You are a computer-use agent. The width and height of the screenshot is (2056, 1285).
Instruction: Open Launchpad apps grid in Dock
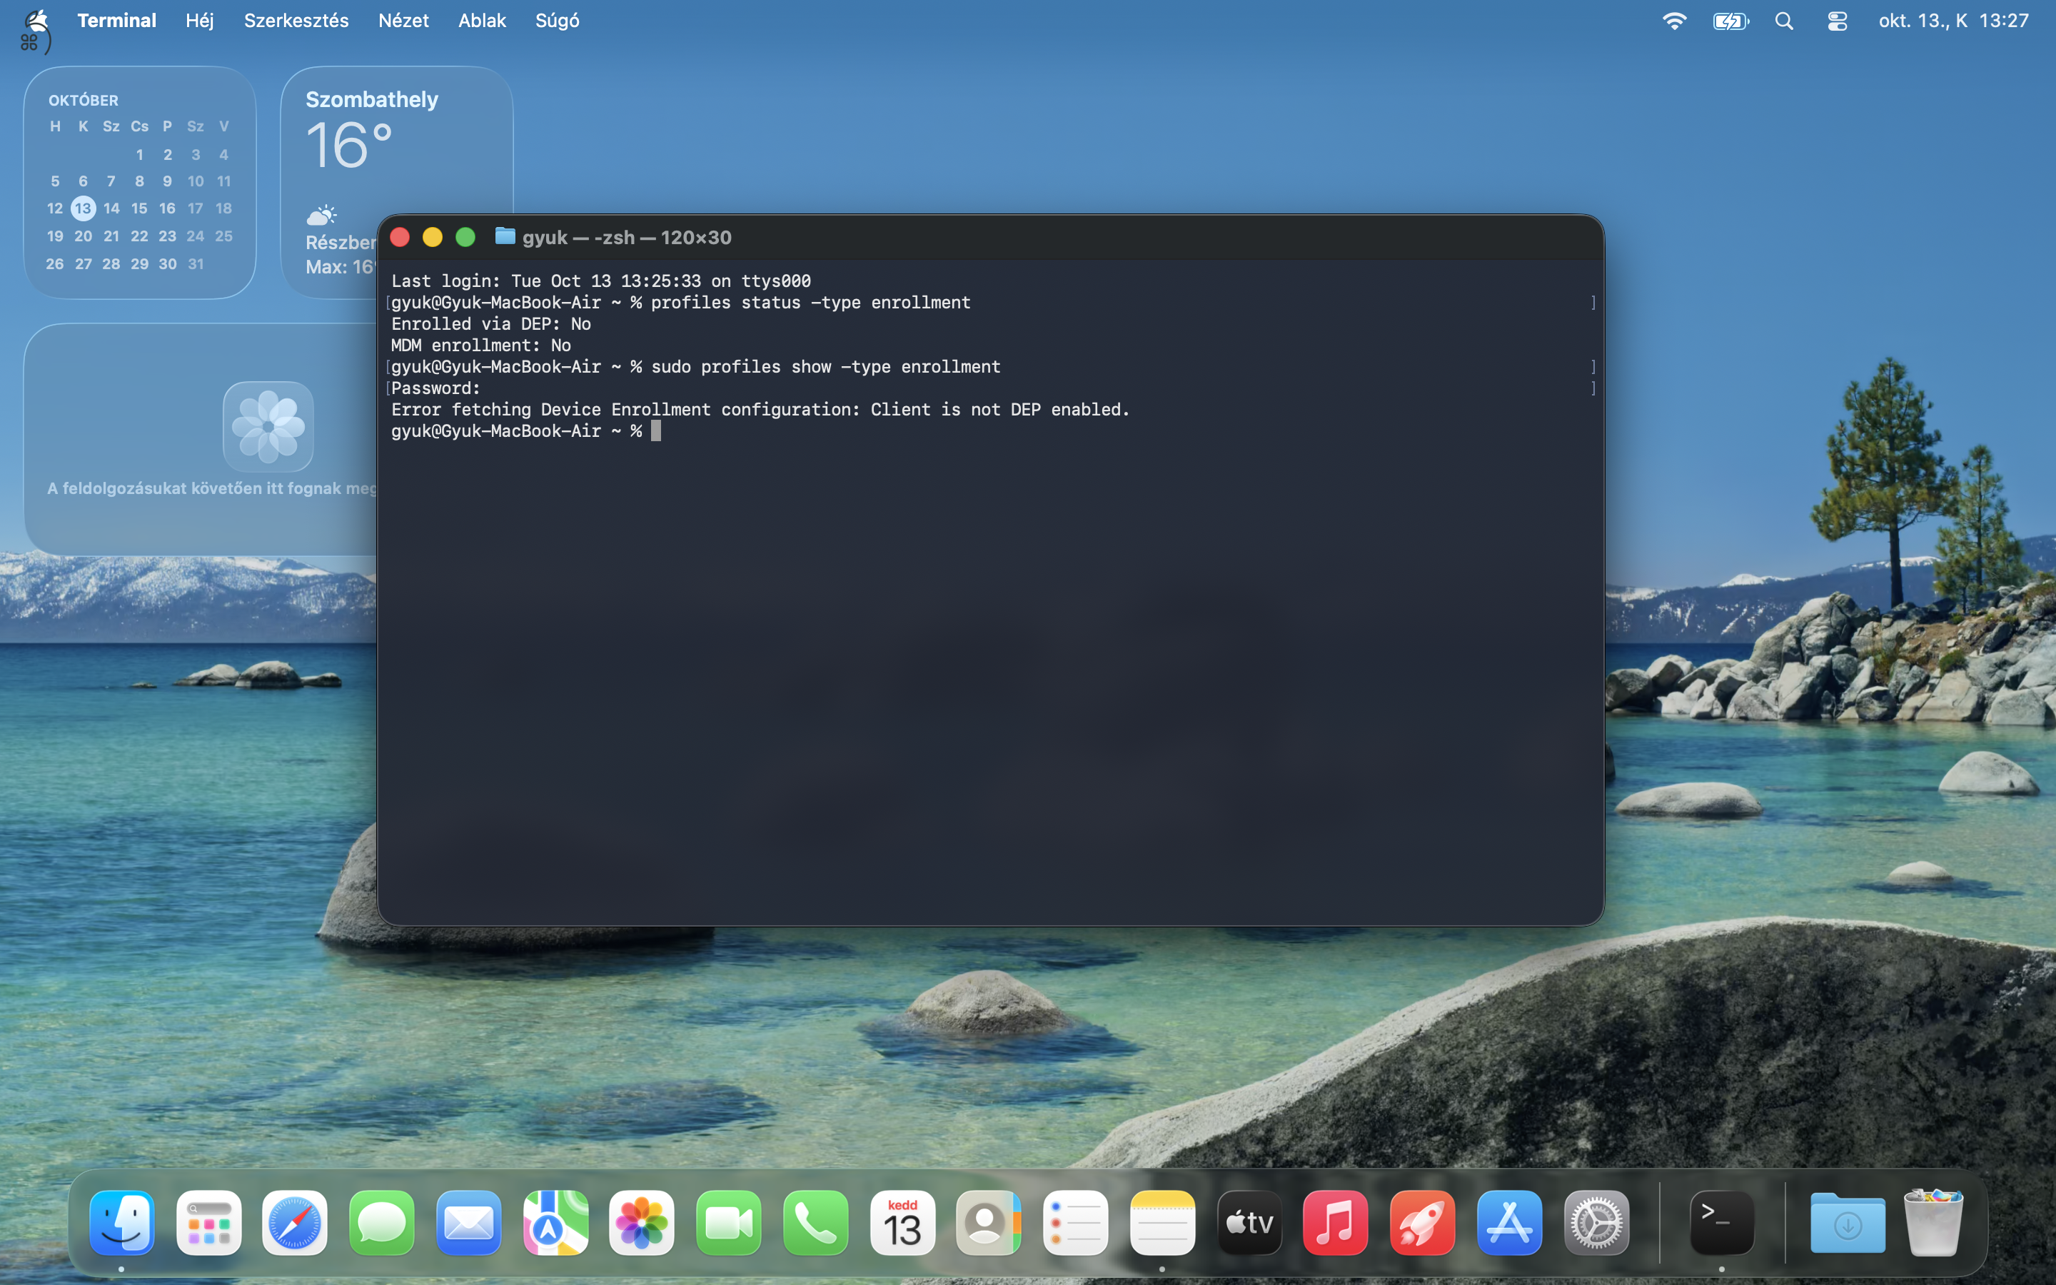(x=209, y=1223)
